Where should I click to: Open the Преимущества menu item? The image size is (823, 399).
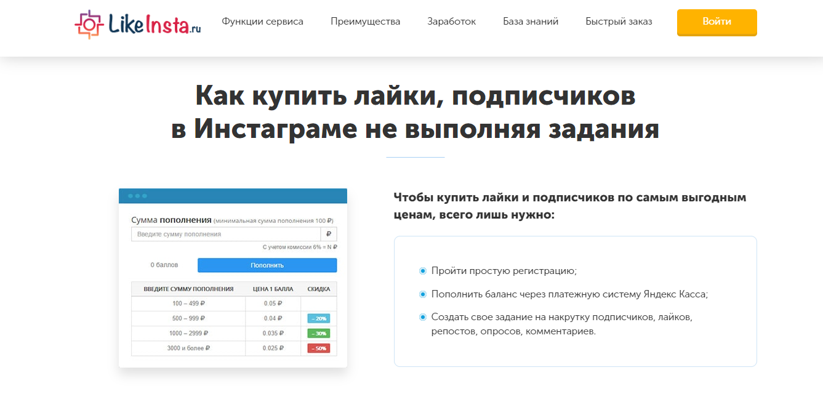click(x=366, y=22)
